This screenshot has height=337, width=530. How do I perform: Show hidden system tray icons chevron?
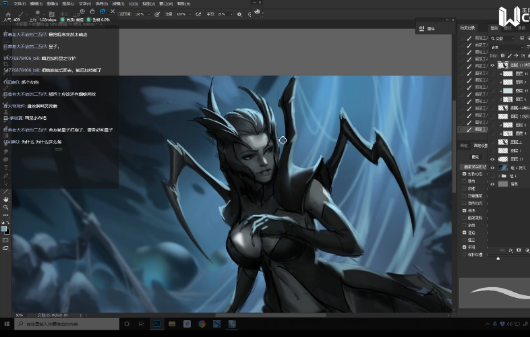point(488,324)
